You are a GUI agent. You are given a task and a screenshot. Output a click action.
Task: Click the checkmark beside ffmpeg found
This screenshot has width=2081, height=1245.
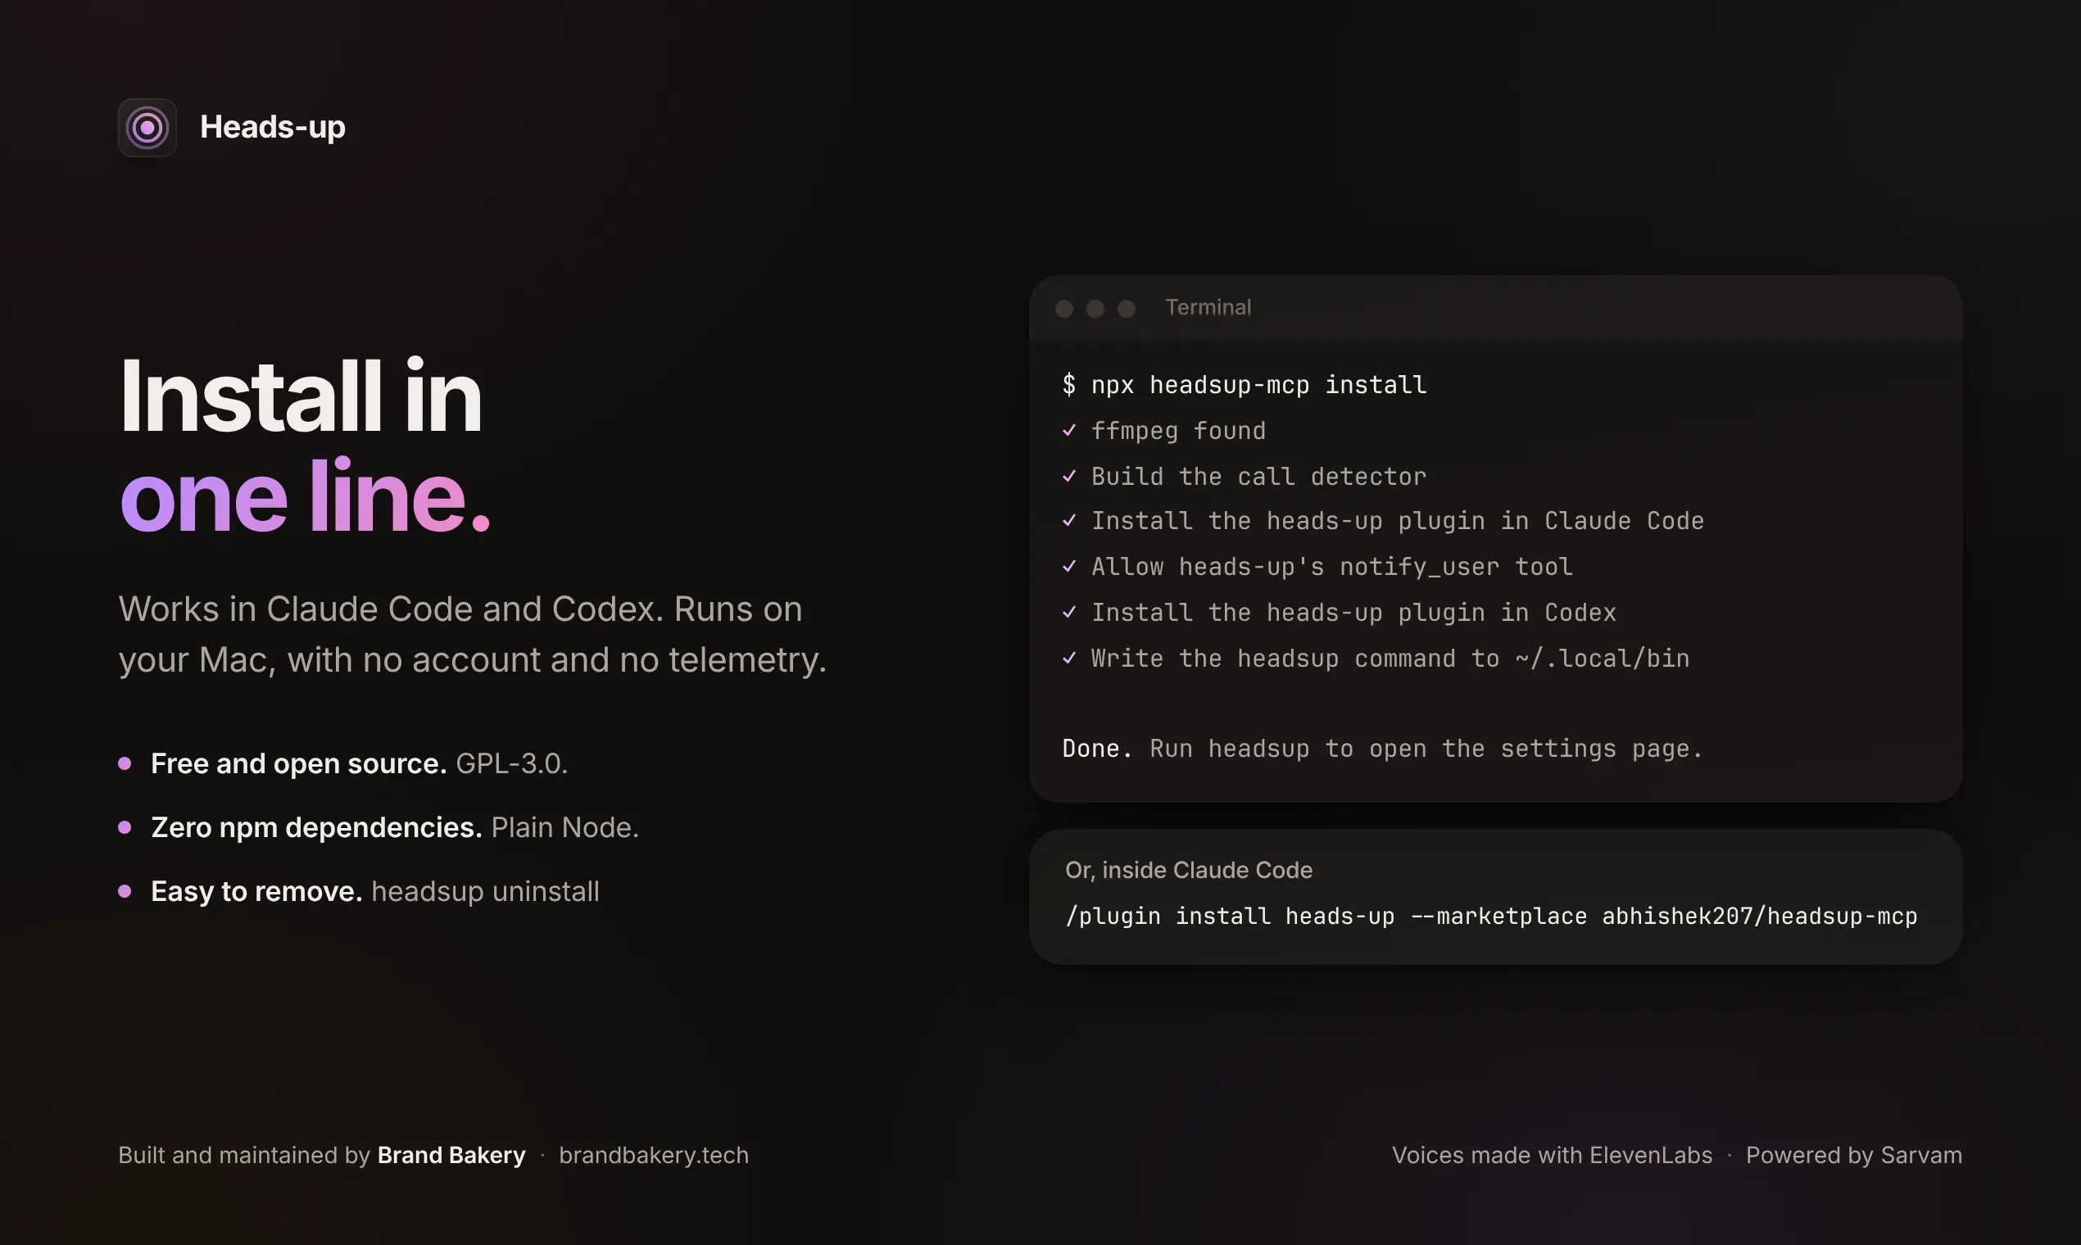(1069, 430)
